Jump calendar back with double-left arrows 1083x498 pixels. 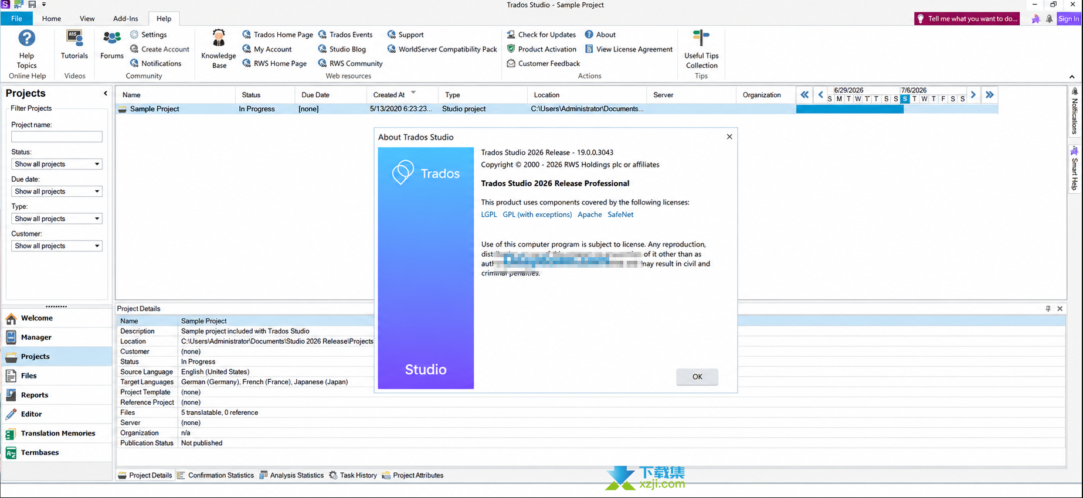click(x=804, y=94)
